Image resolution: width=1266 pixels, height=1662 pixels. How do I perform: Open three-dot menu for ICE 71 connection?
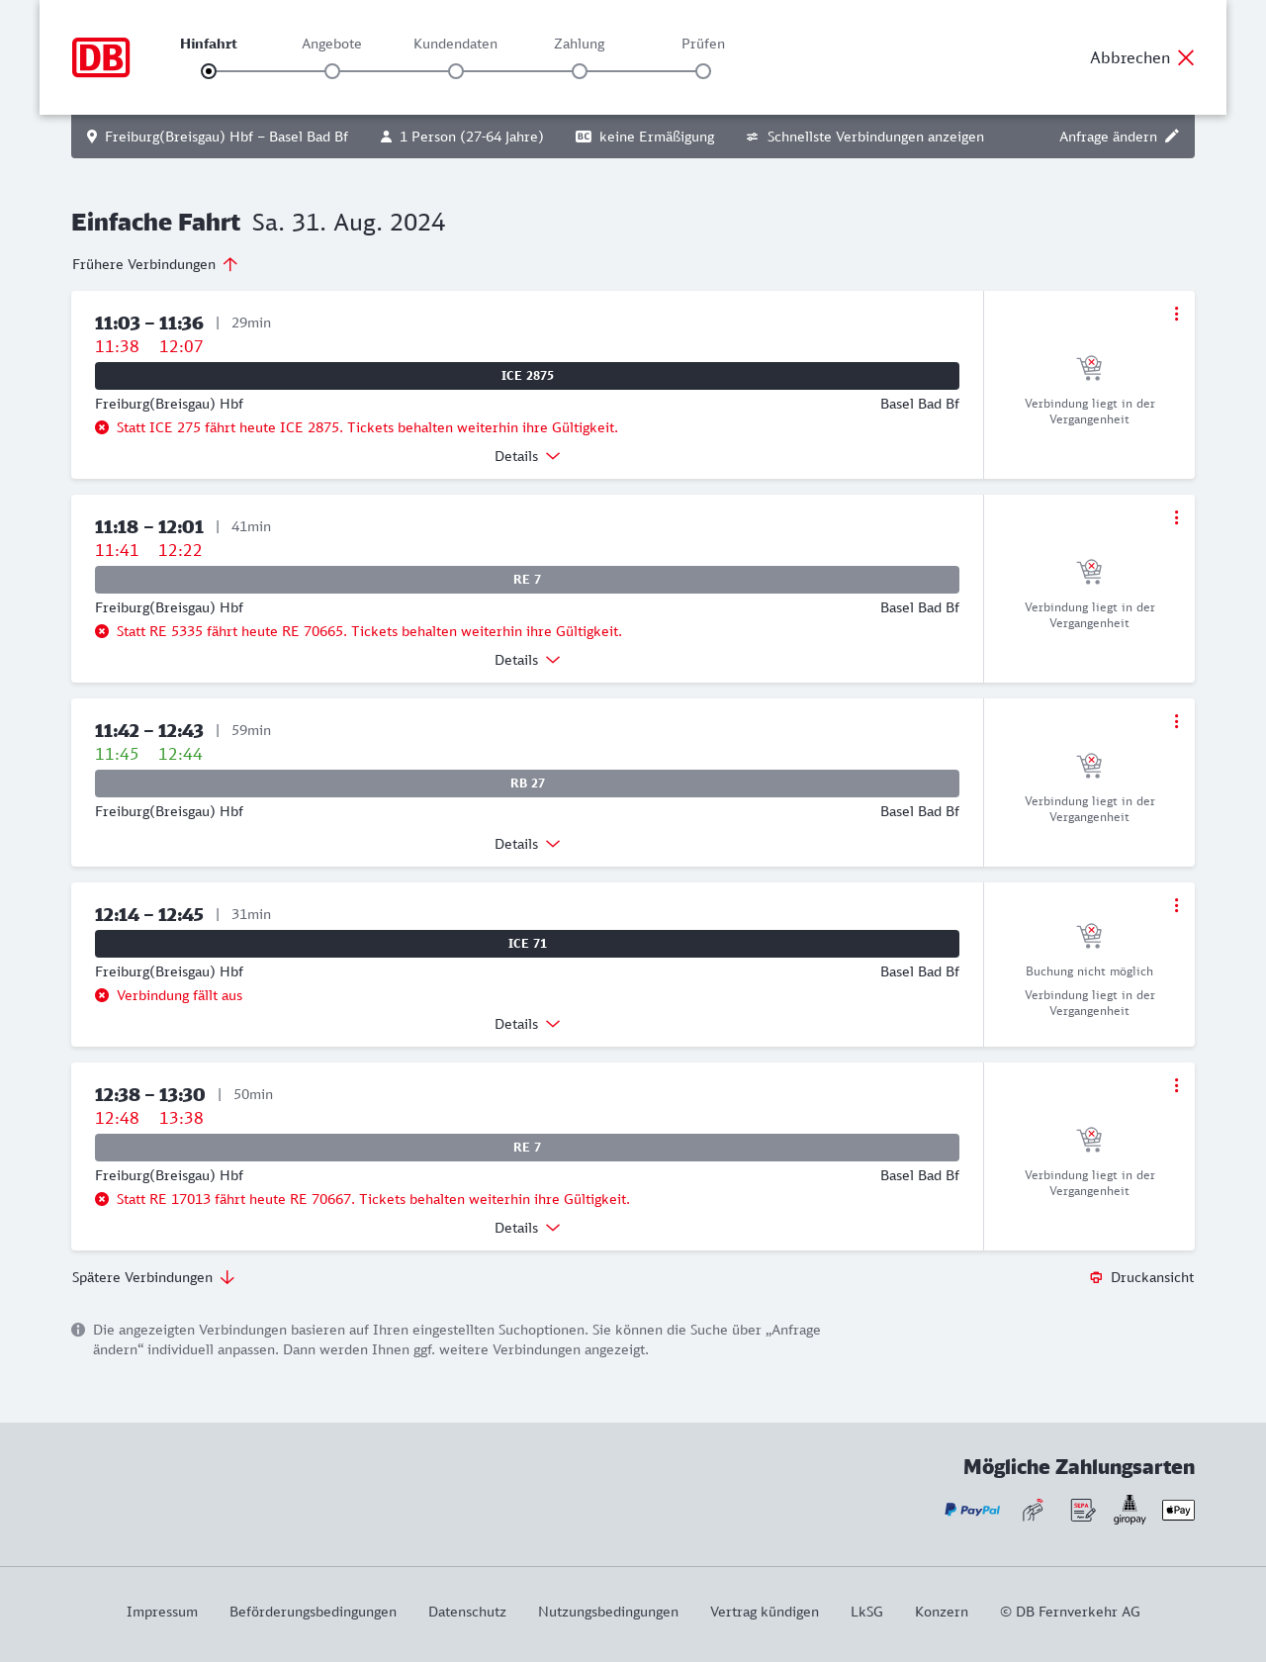(x=1176, y=905)
